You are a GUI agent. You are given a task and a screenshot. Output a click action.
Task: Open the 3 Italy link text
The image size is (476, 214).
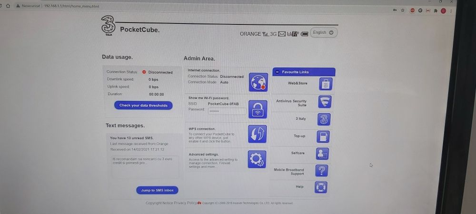coord(300,119)
